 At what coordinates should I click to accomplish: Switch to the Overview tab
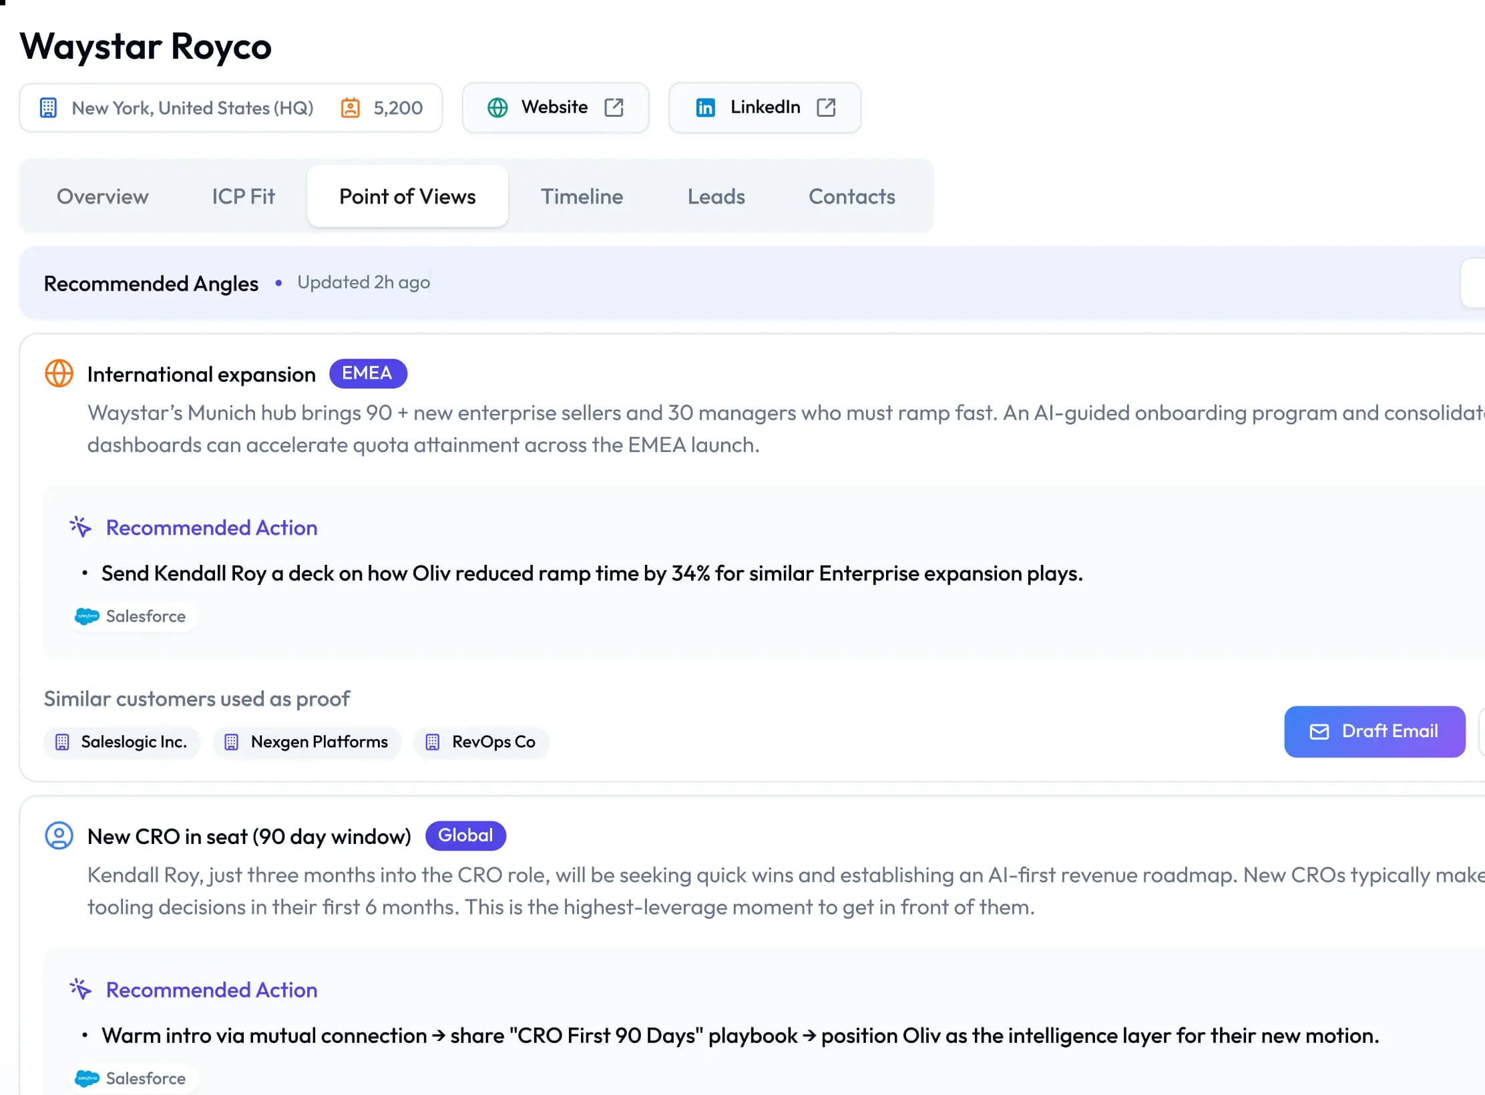(x=103, y=196)
